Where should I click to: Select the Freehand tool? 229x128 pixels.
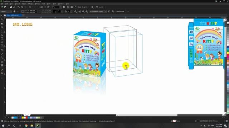[x=2, y=31]
